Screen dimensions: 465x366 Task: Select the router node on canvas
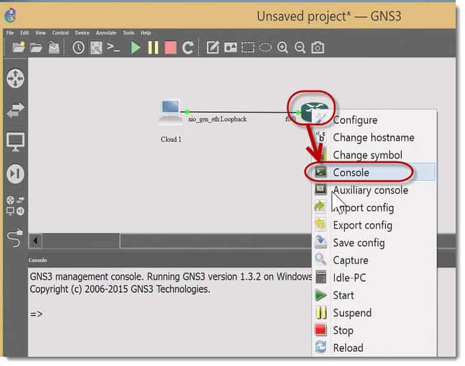[314, 112]
